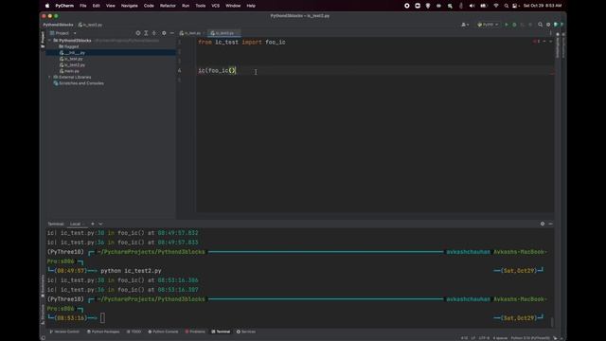Select main.py in the project tree
The image size is (606, 341).
pyautogui.click(x=69, y=71)
